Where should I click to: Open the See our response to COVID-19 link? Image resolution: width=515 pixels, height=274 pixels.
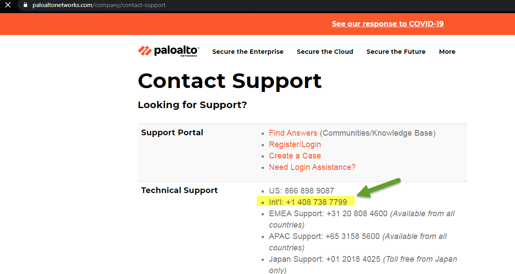[x=388, y=24]
